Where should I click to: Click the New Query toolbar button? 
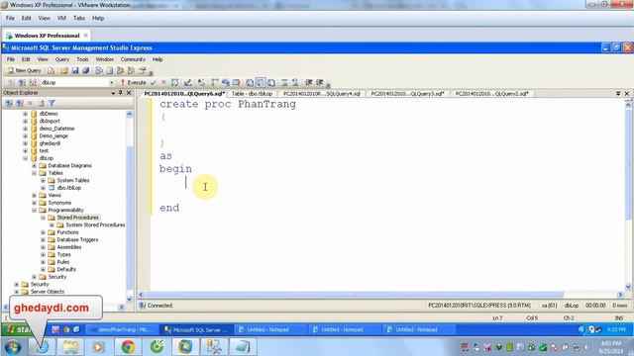[x=24, y=70]
